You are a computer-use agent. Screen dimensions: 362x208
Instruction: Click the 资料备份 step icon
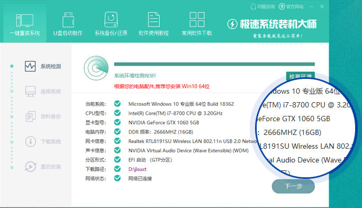click(x=30, y=116)
